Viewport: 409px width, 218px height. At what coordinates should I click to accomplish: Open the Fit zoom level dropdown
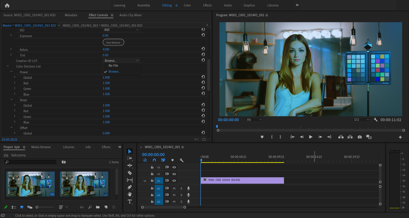[x=254, y=120]
